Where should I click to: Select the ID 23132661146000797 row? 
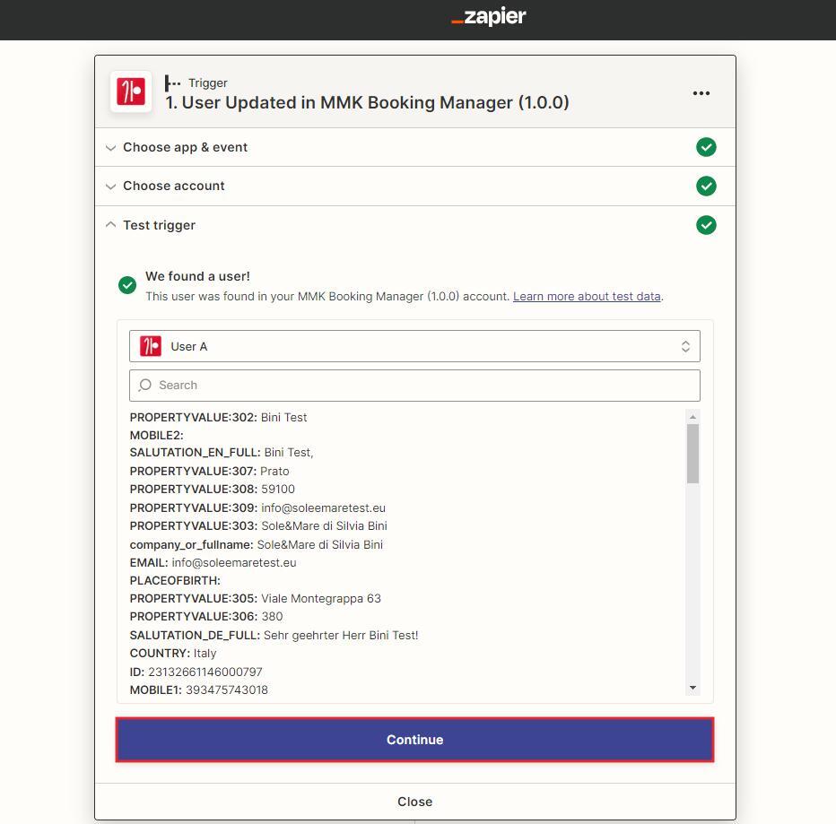pyautogui.click(x=196, y=672)
